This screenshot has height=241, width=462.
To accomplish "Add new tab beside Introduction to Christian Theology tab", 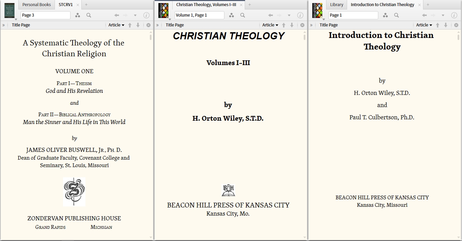I will 428,5.
